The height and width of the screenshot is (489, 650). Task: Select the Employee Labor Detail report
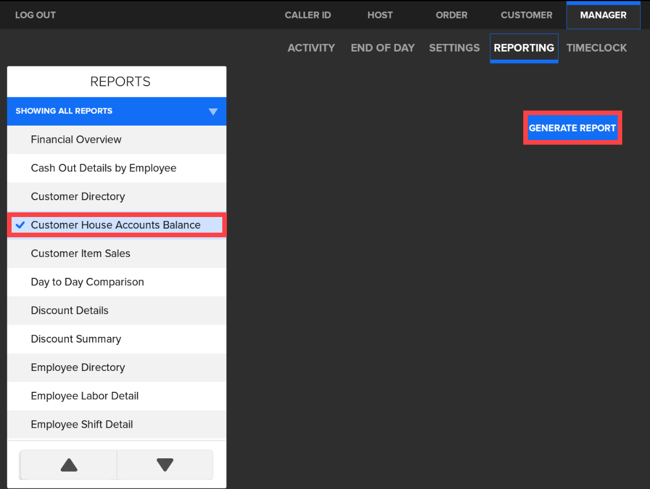point(85,396)
